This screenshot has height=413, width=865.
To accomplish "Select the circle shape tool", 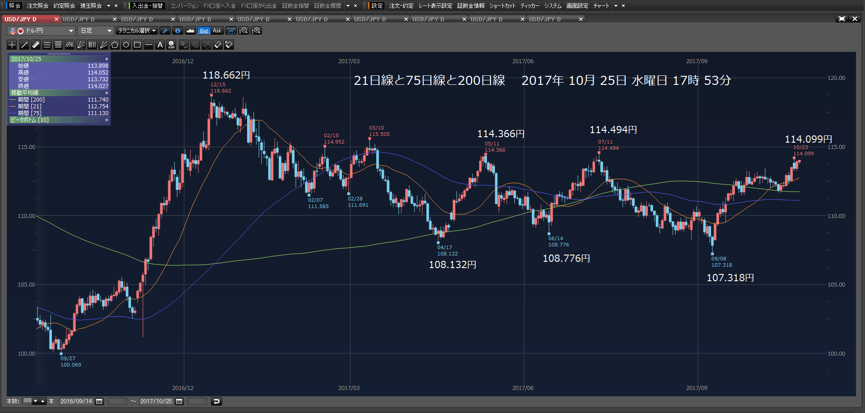I will click(126, 45).
